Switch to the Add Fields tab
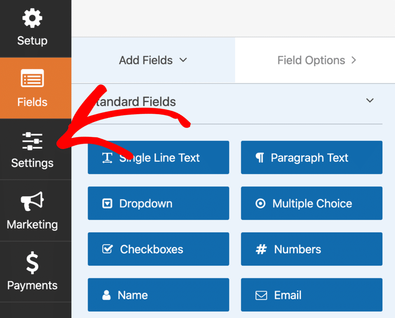The height and width of the screenshot is (318, 395). (146, 60)
